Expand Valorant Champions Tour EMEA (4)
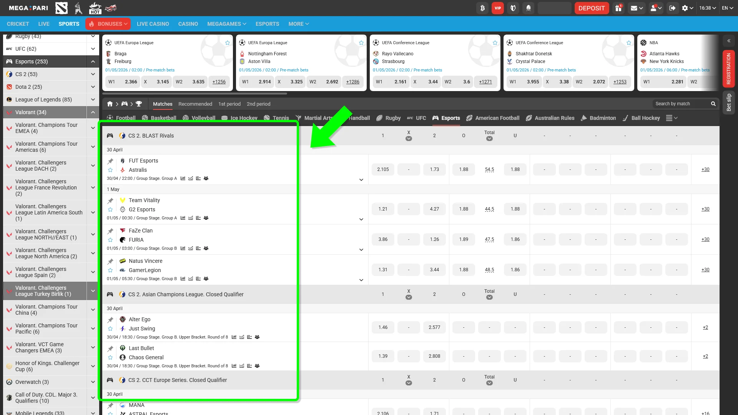 tap(93, 128)
